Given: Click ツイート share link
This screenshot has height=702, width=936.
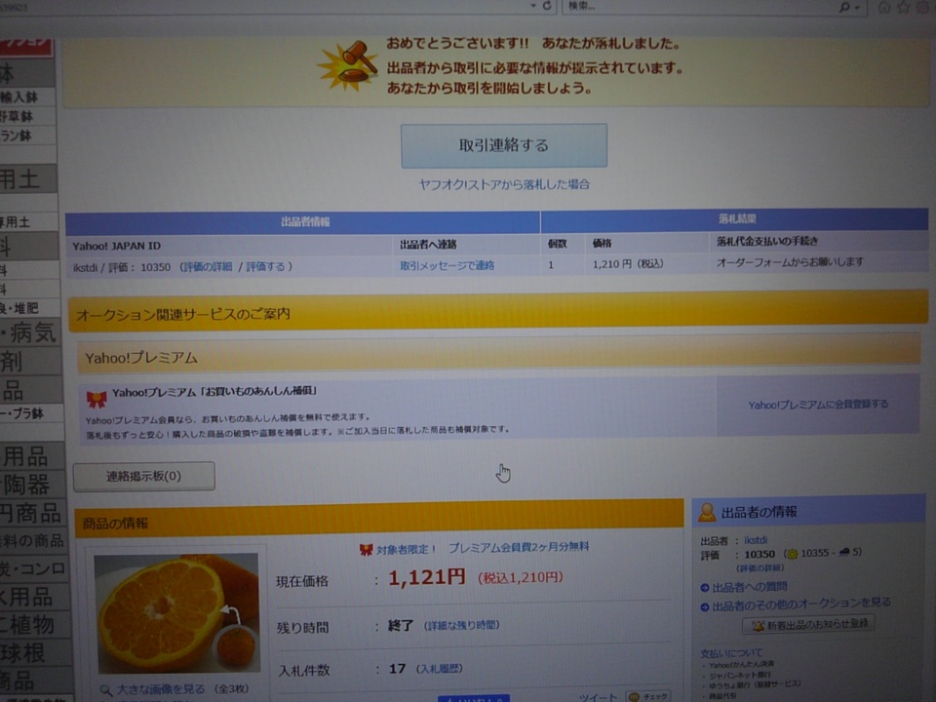Looking at the screenshot, I should pyautogui.click(x=598, y=697).
